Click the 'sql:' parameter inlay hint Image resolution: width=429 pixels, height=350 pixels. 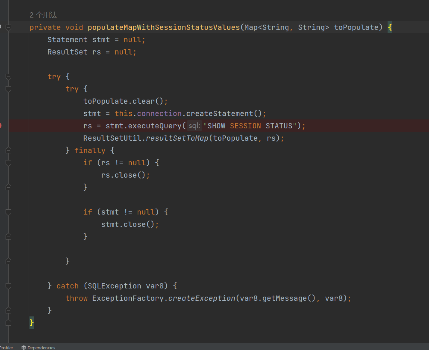194,126
